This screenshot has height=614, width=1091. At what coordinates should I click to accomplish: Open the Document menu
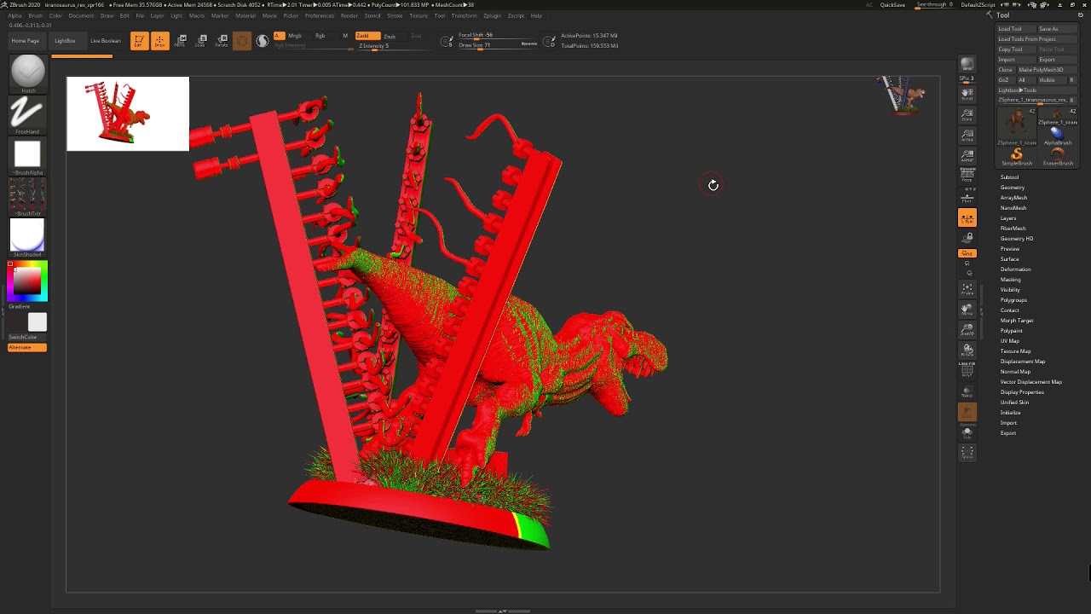tap(81, 15)
